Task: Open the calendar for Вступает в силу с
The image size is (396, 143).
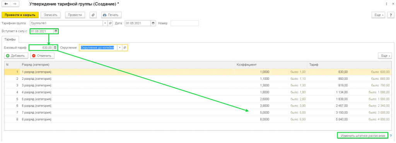Action: tap(56, 31)
